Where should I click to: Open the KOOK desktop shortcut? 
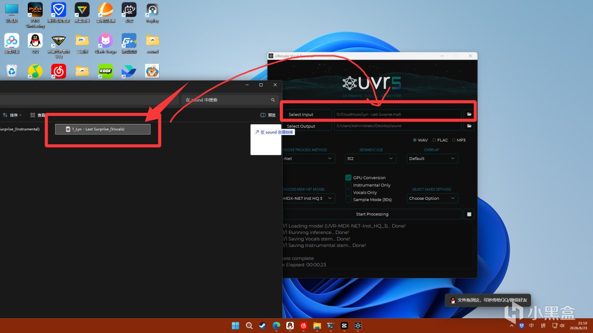coord(106,71)
